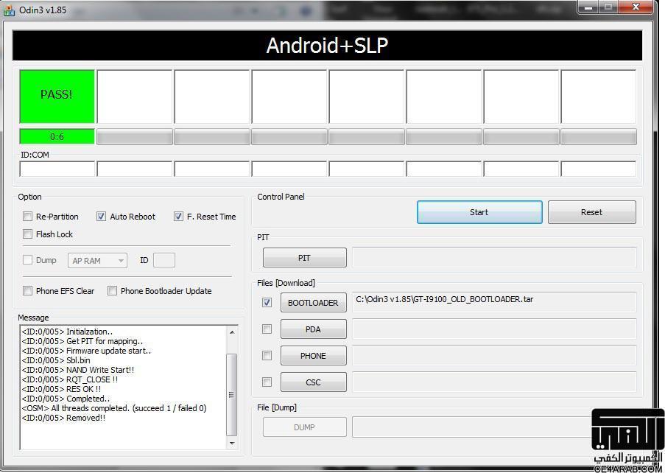Enable Phone EFS Clear option
This screenshot has height=473, width=665.
coord(27,291)
